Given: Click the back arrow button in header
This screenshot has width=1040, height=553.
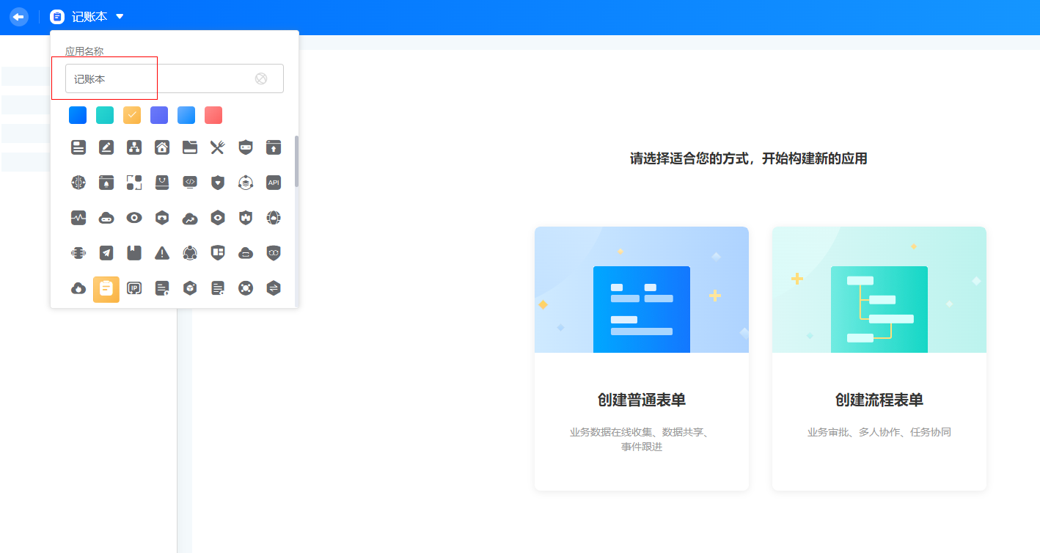Looking at the screenshot, I should 19,16.
